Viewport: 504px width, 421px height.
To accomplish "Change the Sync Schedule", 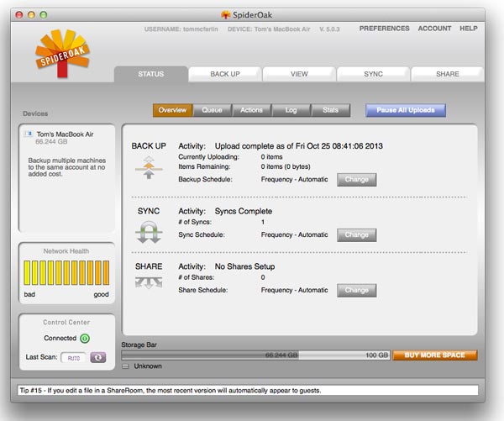I will pyautogui.click(x=357, y=234).
